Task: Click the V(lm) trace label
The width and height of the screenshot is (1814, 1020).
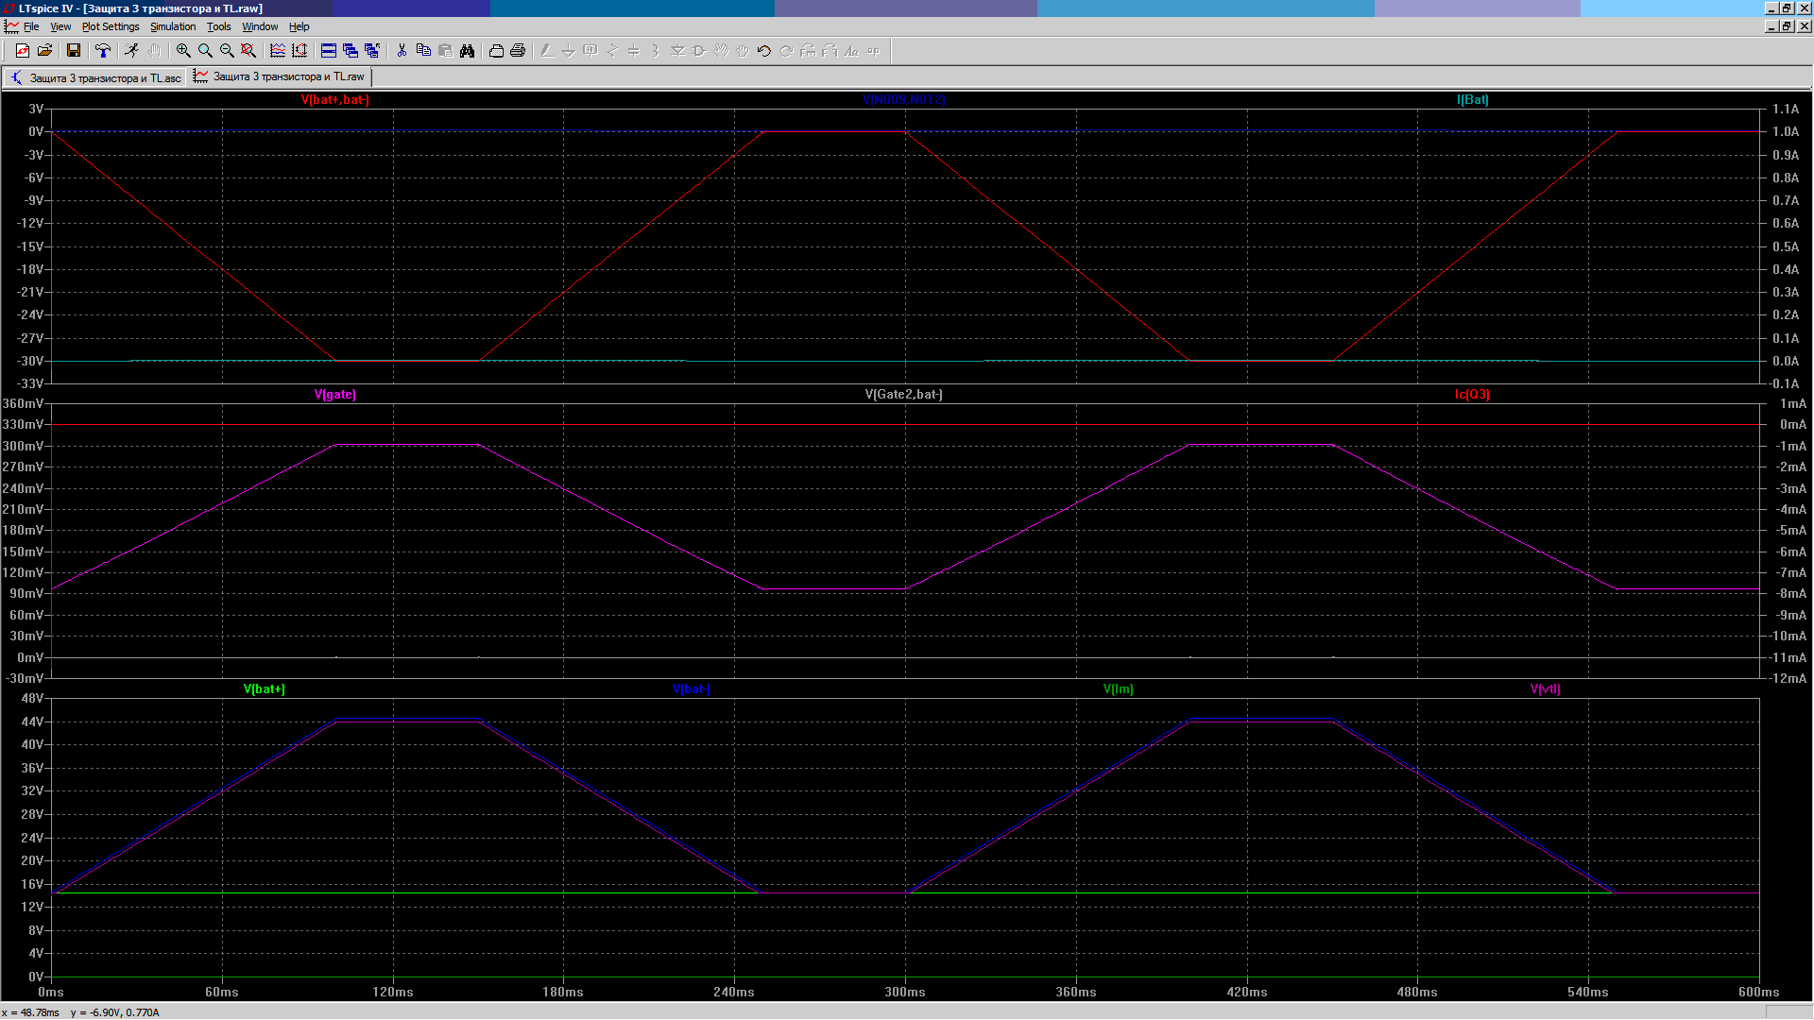Action: coord(1119,688)
